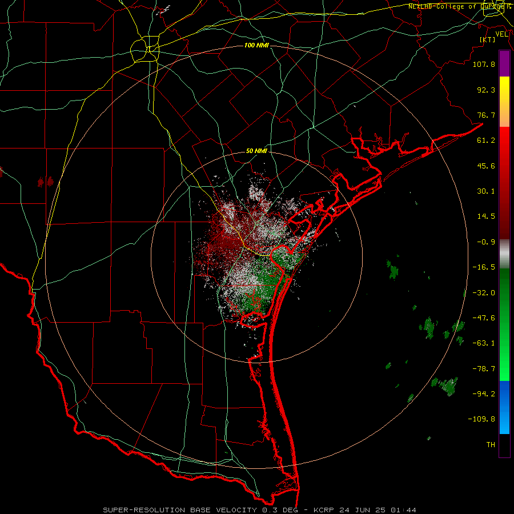Click the -0.9 velocity scale value
514x514 pixels.
486,242
